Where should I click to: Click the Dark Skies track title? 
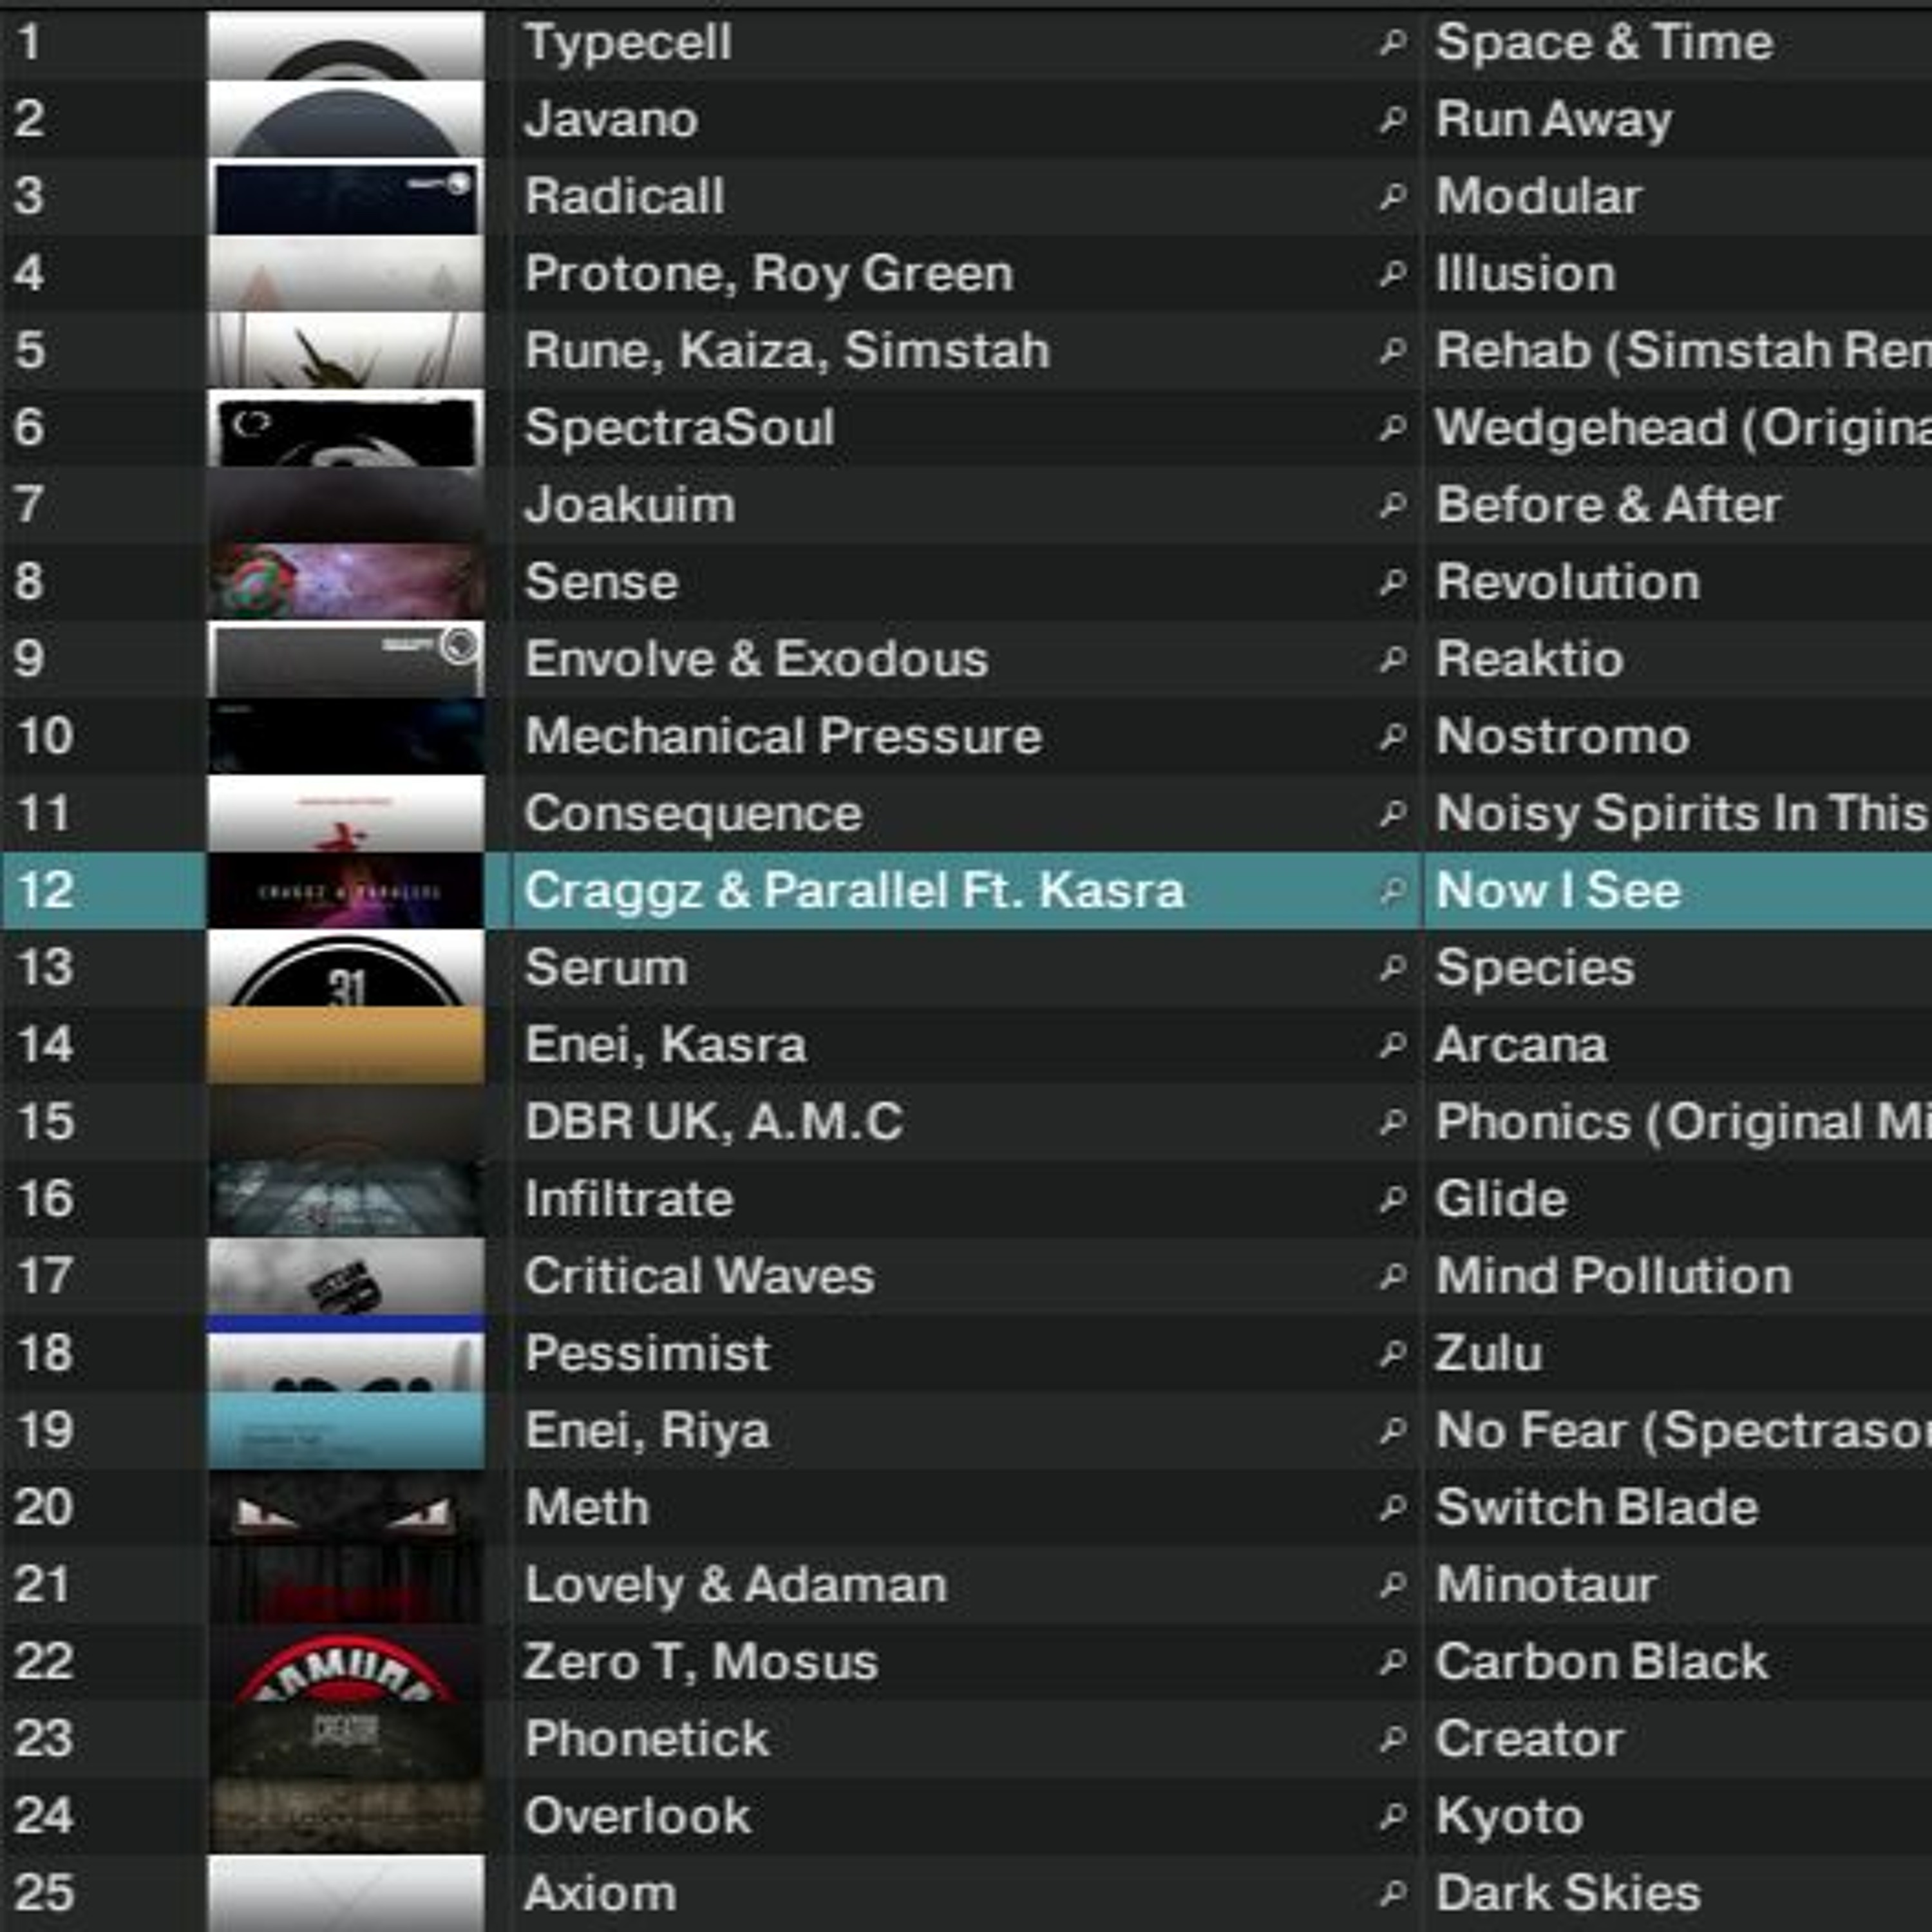click(1567, 1892)
